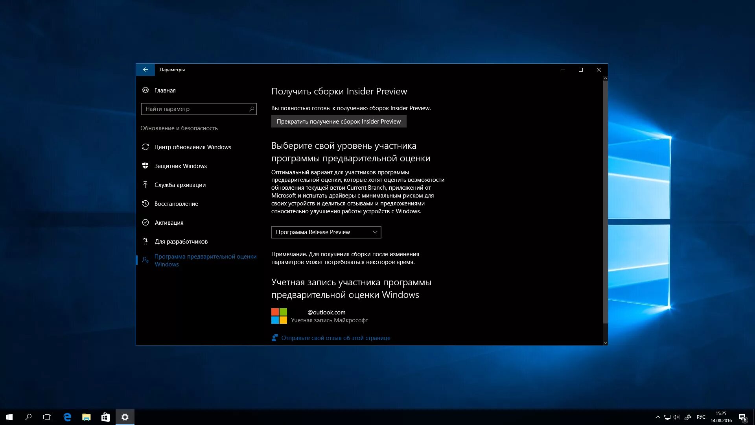Expand the Программа Release Preview dropdown

tap(326, 232)
